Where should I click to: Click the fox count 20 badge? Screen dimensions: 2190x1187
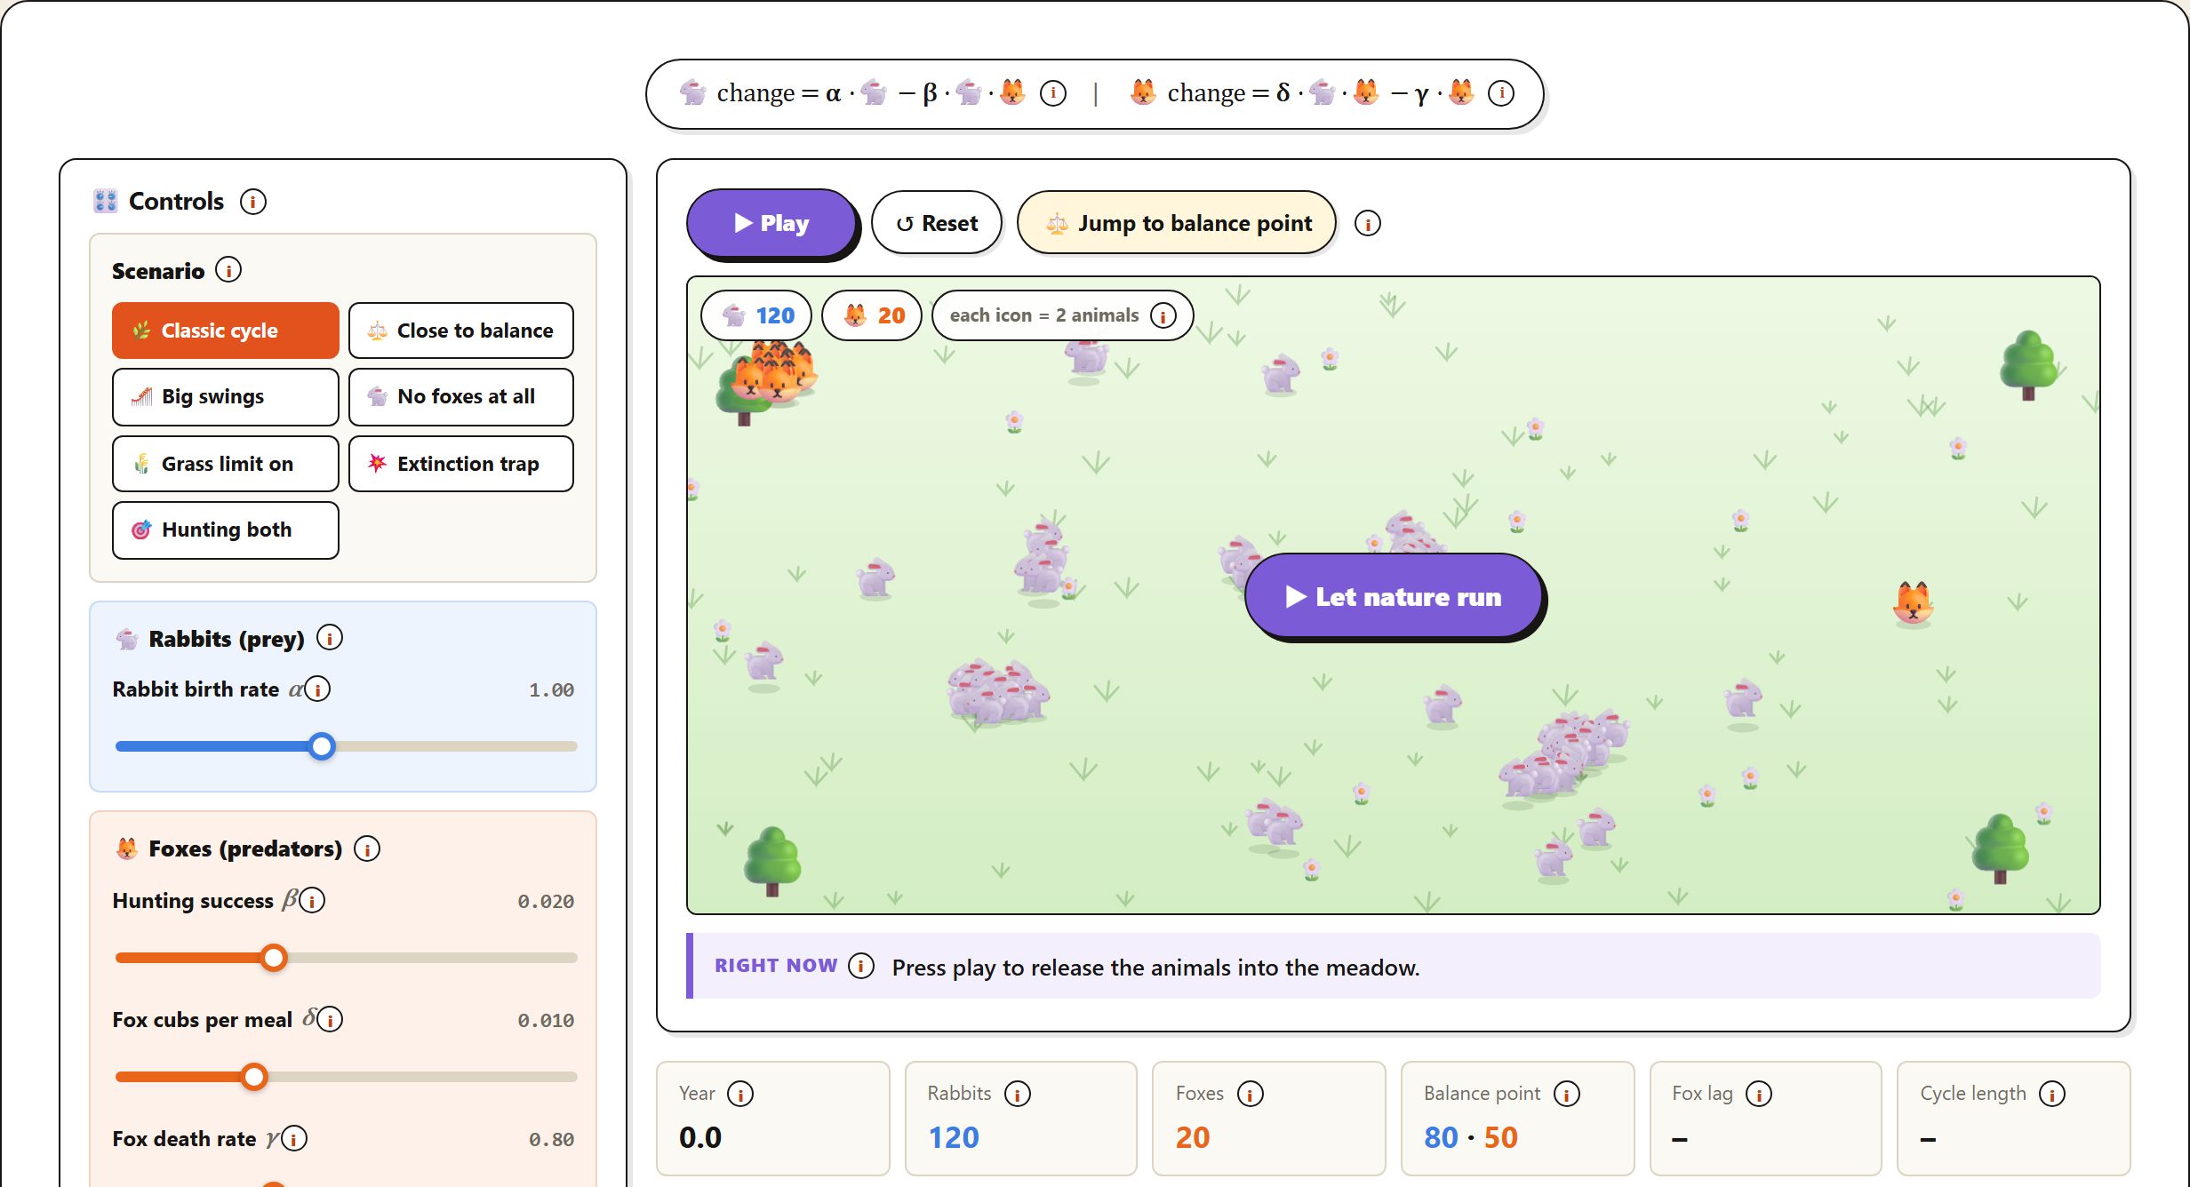[872, 315]
